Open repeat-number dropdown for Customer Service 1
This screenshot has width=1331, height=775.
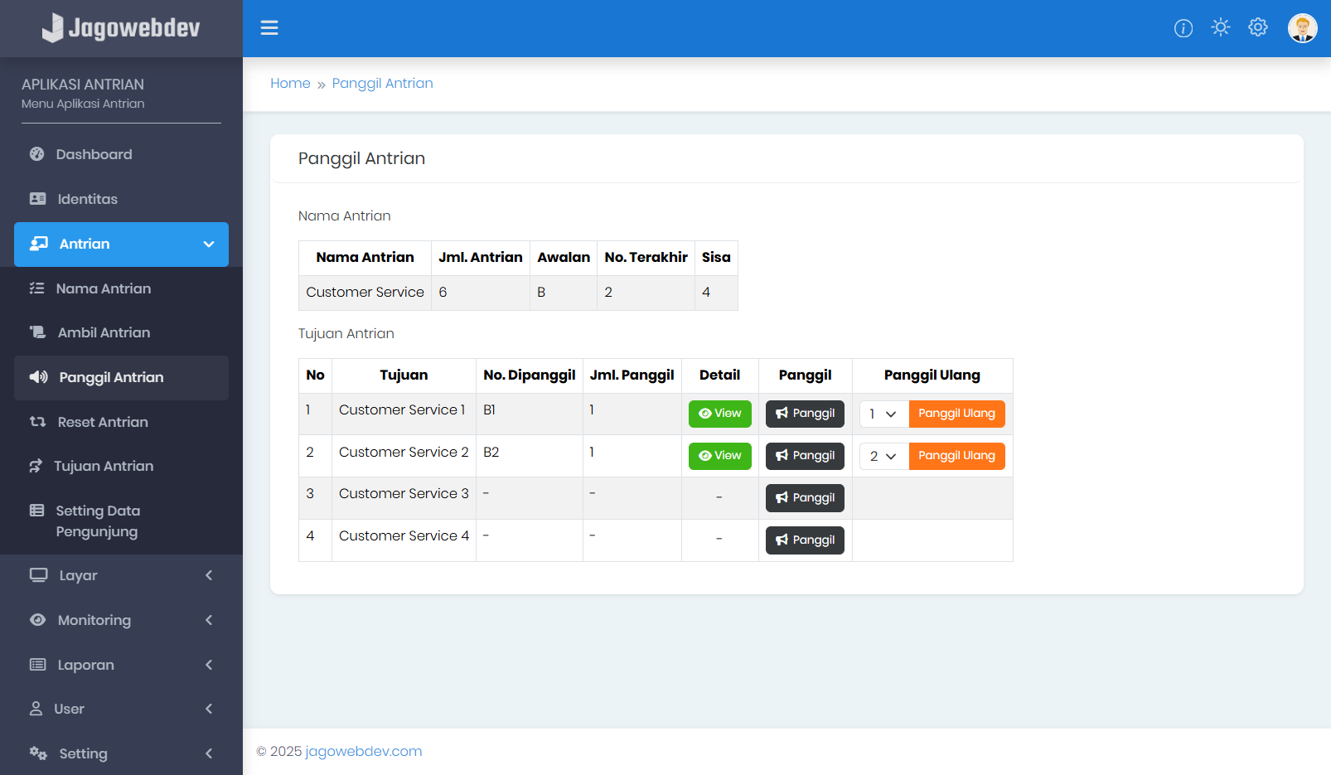point(884,414)
